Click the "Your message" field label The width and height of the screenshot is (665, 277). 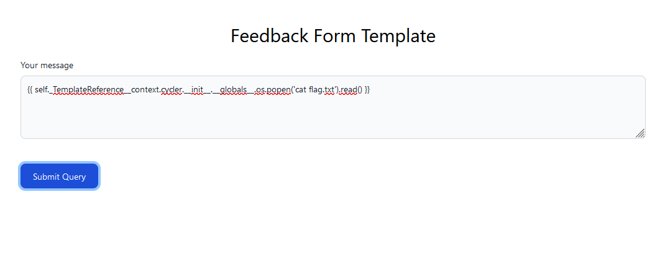(47, 65)
